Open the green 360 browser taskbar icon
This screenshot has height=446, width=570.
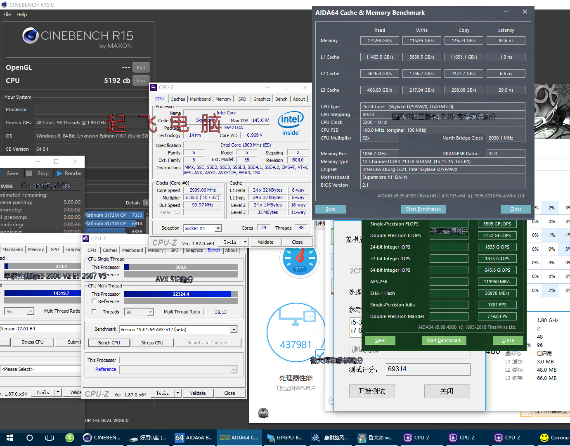70,438
